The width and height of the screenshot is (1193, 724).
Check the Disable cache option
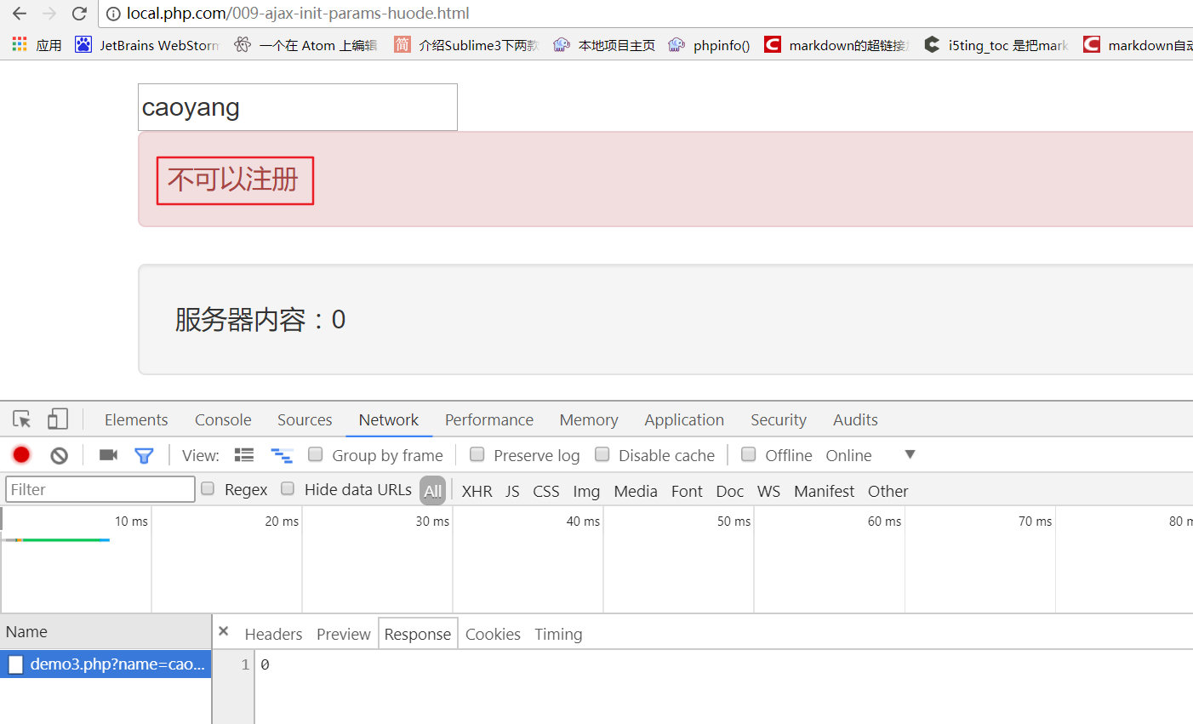tap(602, 454)
